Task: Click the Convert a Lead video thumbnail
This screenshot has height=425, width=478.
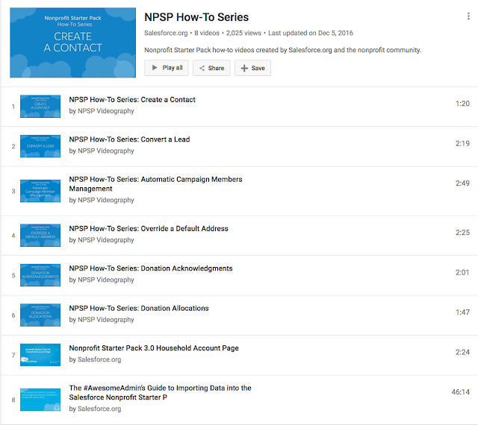Action: pyautogui.click(x=40, y=146)
